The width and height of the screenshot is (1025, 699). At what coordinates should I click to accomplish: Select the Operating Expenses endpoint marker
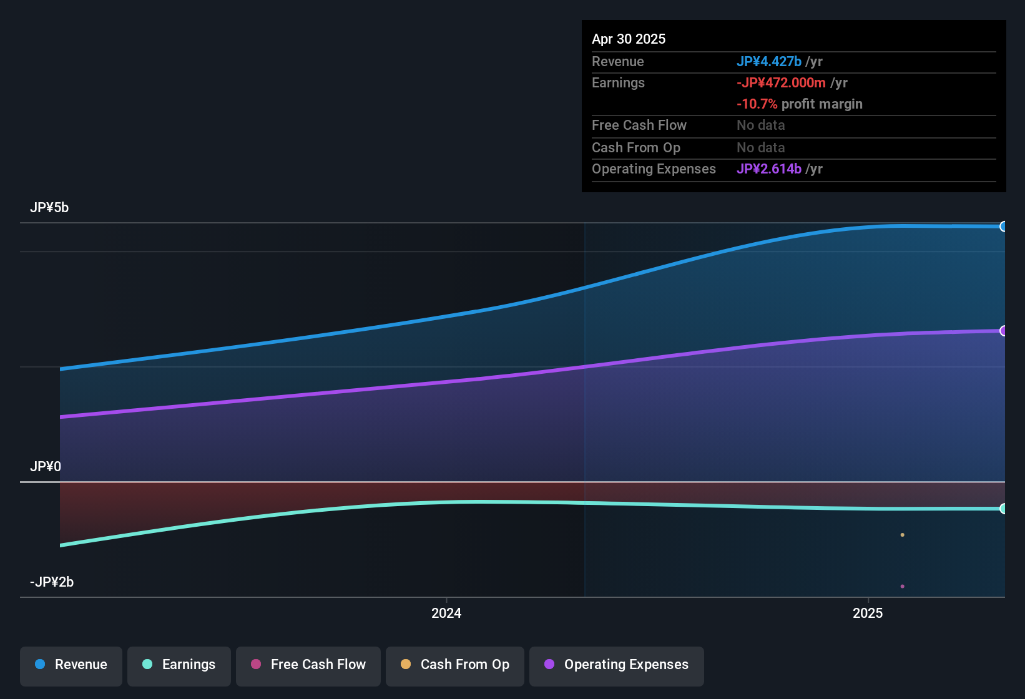pos(1003,331)
